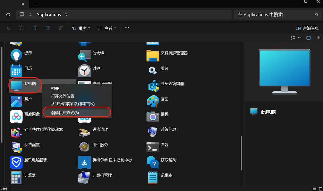
Task: Open the 磁盘清理 disk cleanup icon
Action: coord(84,132)
